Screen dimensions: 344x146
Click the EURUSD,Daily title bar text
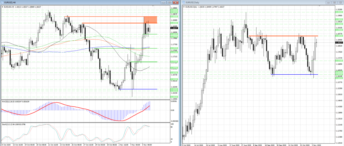tap(192, 2)
